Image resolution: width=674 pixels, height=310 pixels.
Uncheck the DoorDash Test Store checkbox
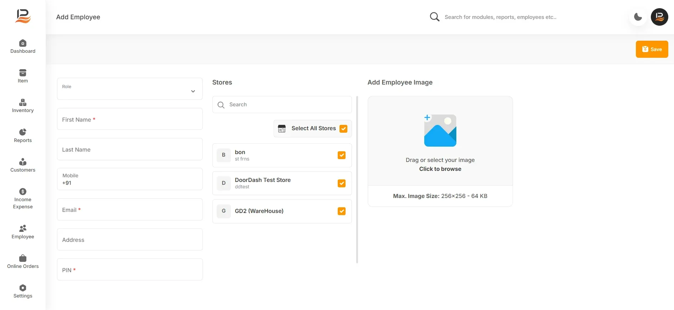(x=342, y=183)
